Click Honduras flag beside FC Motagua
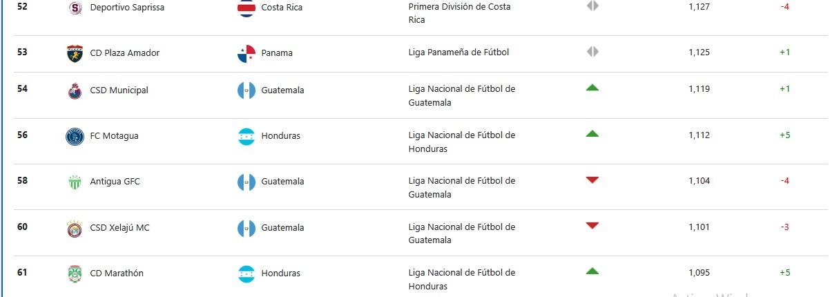 (x=247, y=136)
